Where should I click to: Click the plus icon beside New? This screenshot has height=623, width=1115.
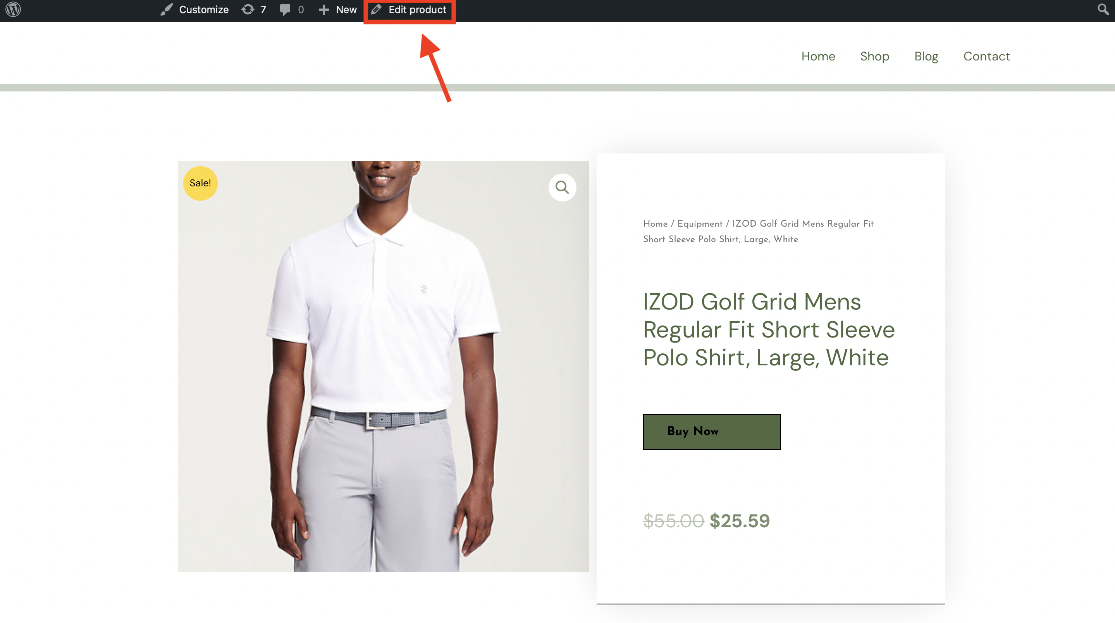pos(324,10)
